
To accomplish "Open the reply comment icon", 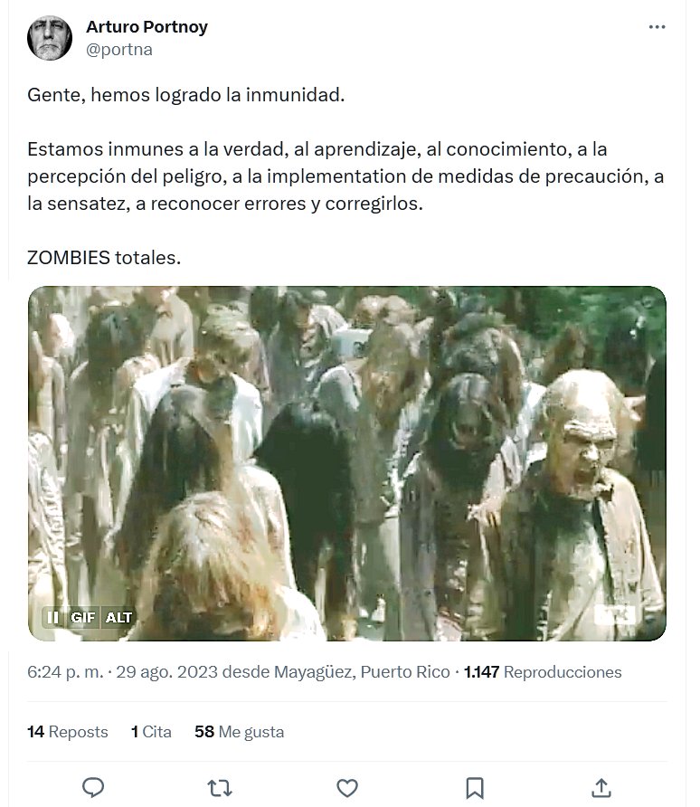I will [93, 787].
